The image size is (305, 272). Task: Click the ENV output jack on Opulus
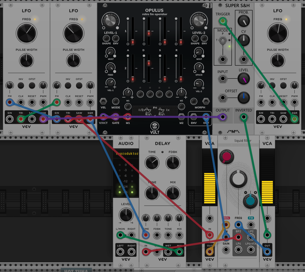(x=193, y=117)
